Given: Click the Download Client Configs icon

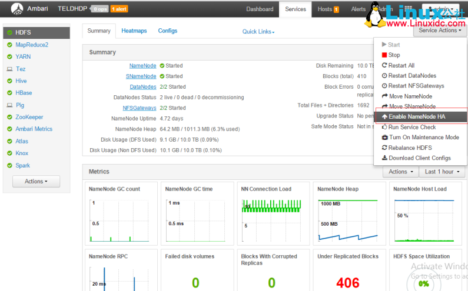Looking at the screenshot, I should click(385, 158).
